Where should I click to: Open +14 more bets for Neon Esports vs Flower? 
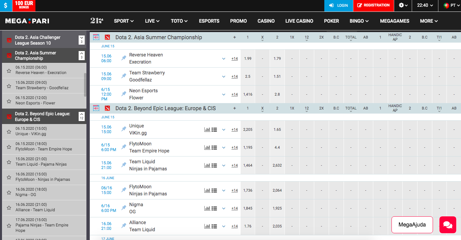point(235,94)
